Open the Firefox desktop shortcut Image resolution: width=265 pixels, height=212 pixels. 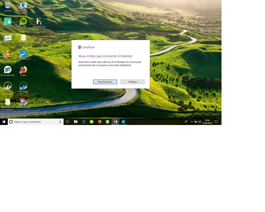click(23, 70)
